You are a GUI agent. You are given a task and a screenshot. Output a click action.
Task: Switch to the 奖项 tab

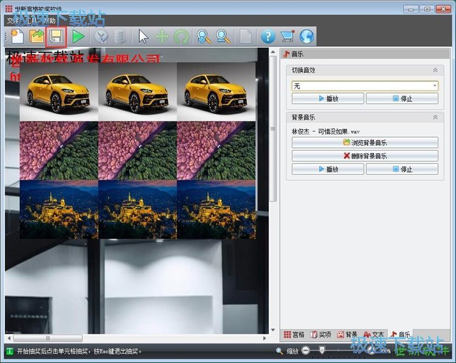(x=321, y=334)
